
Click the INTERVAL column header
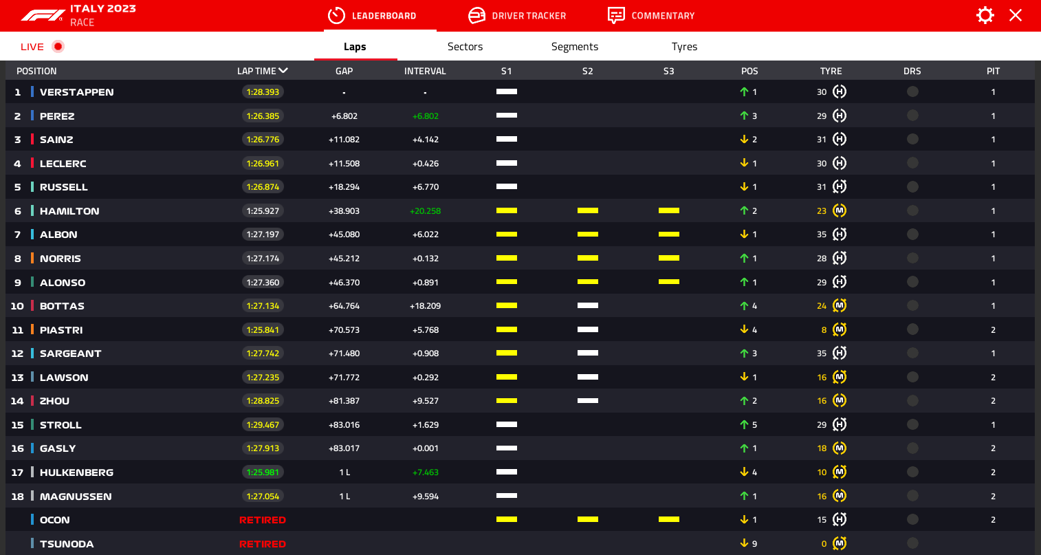tap(425, 71)
